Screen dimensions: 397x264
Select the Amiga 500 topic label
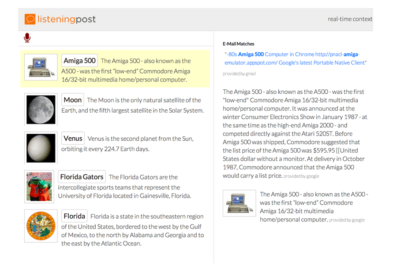(x=79, y=61)
